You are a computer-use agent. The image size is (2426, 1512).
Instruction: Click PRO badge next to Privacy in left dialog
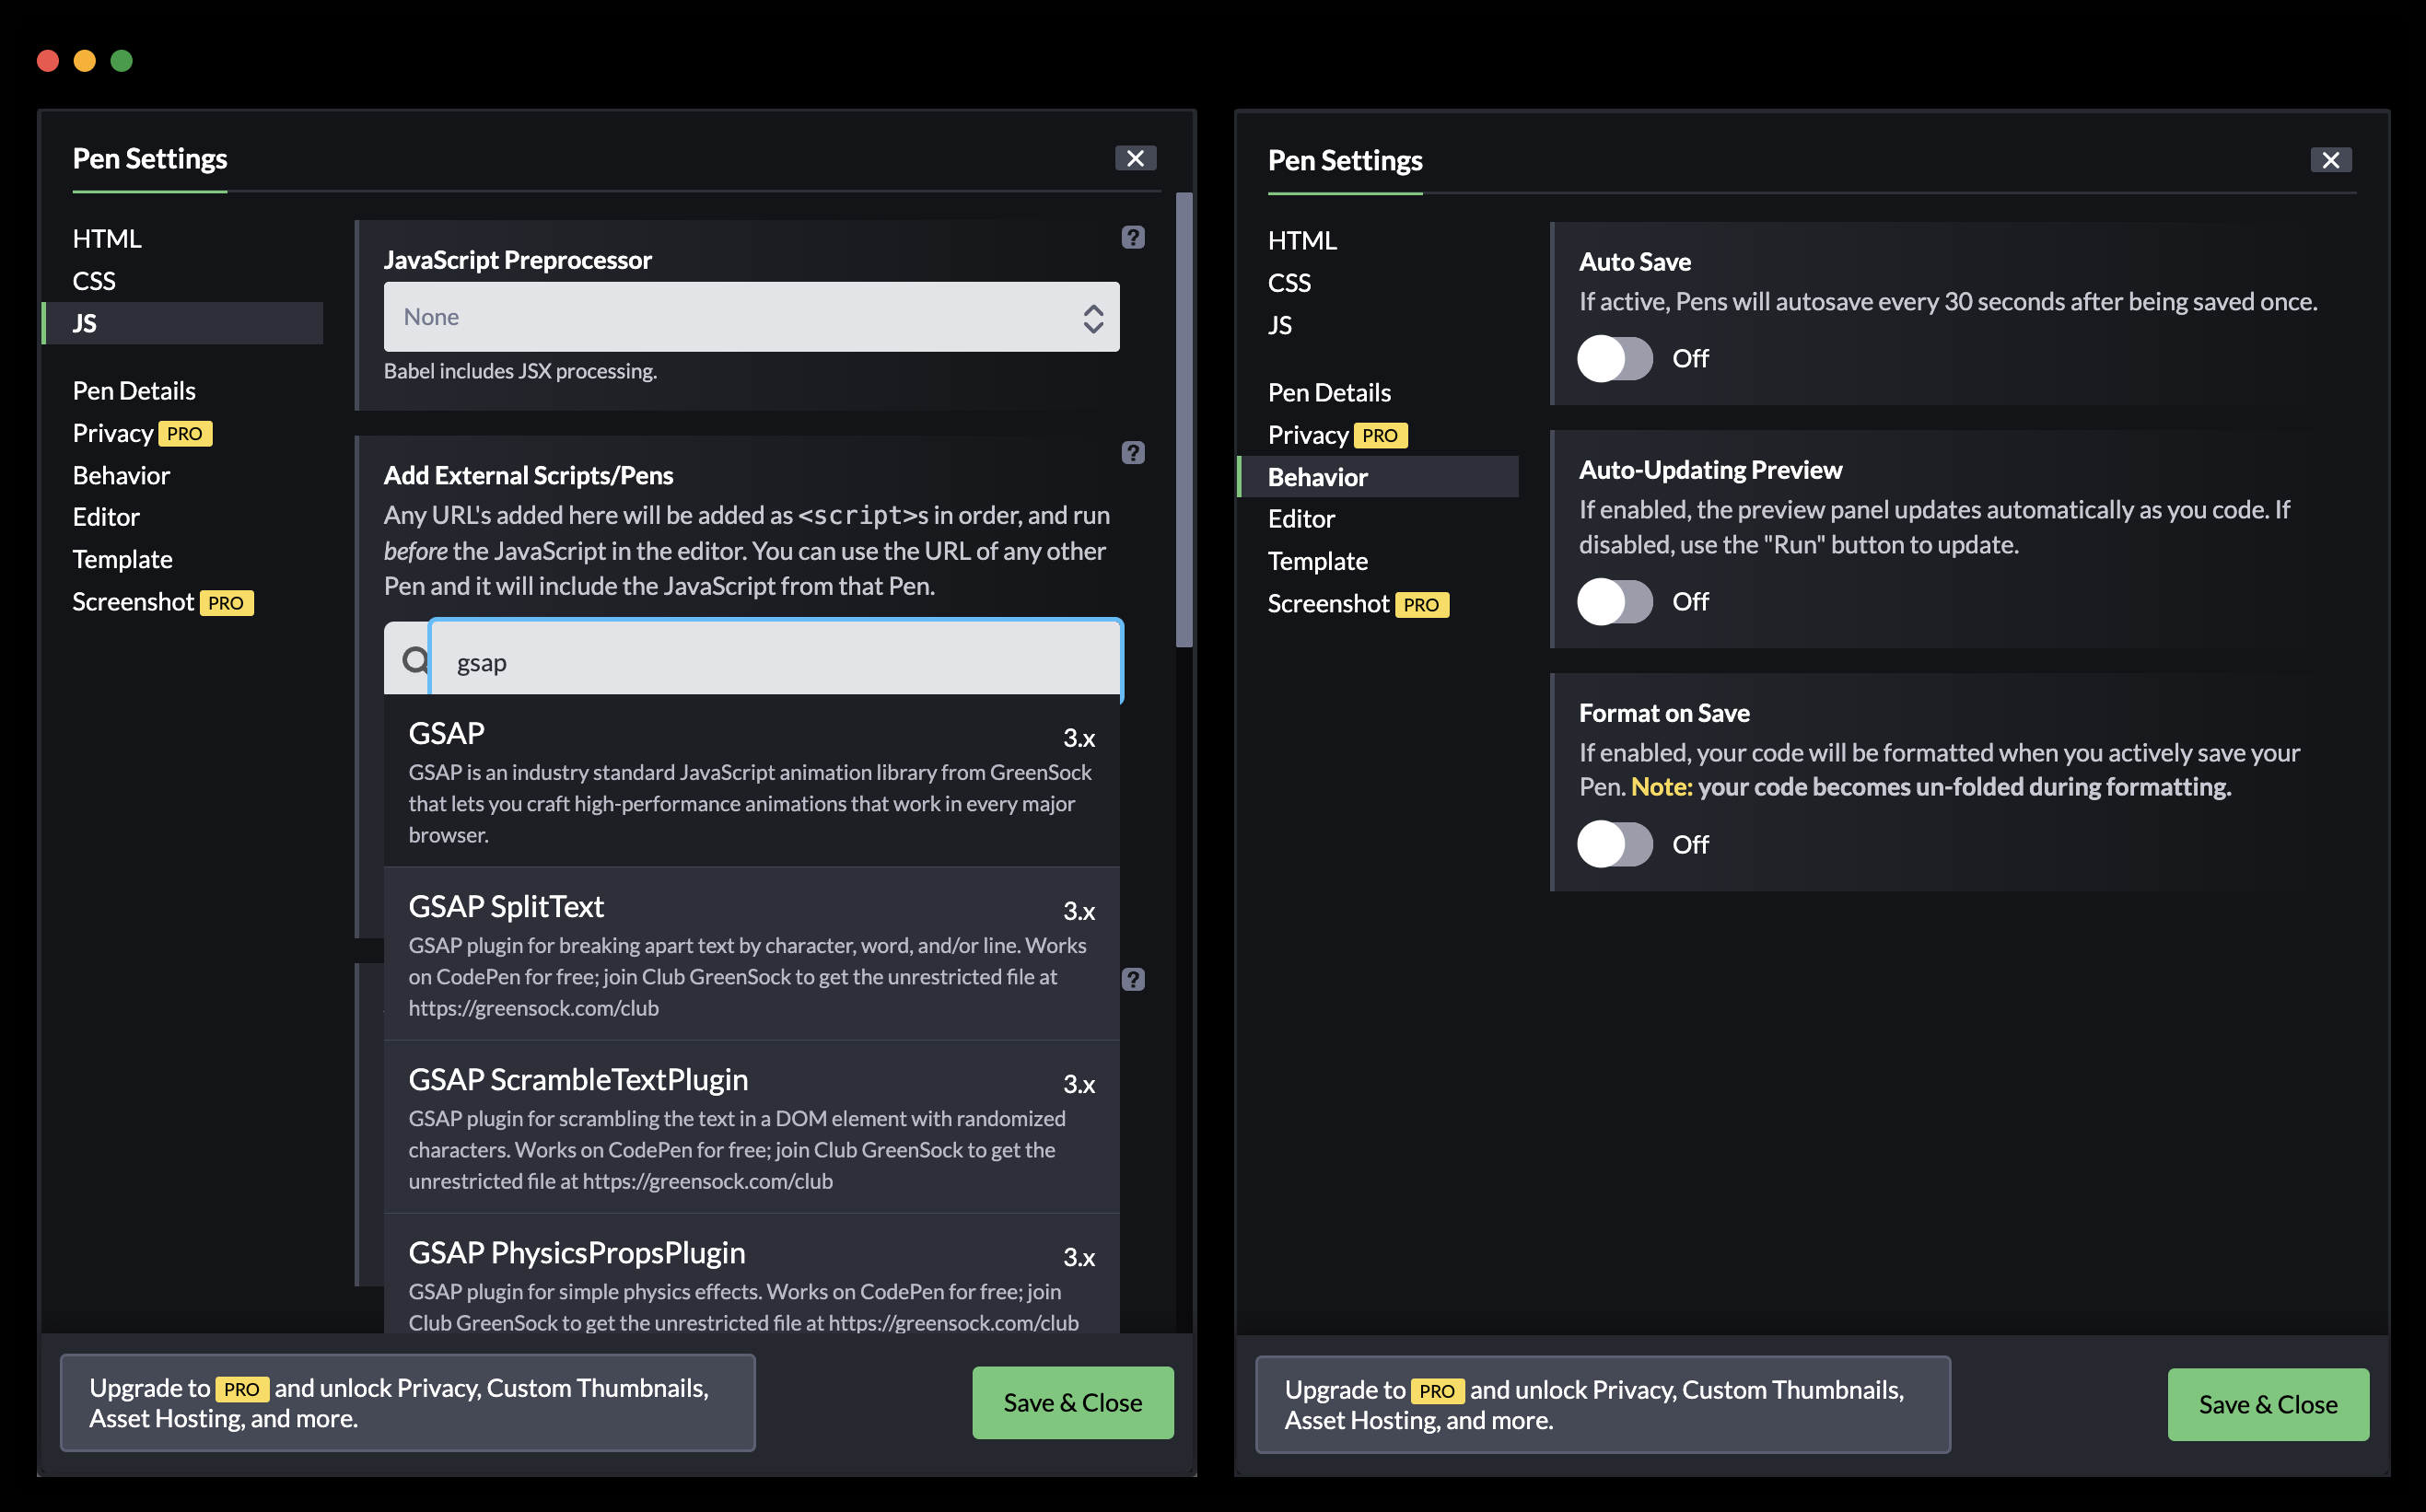[185, 434]
